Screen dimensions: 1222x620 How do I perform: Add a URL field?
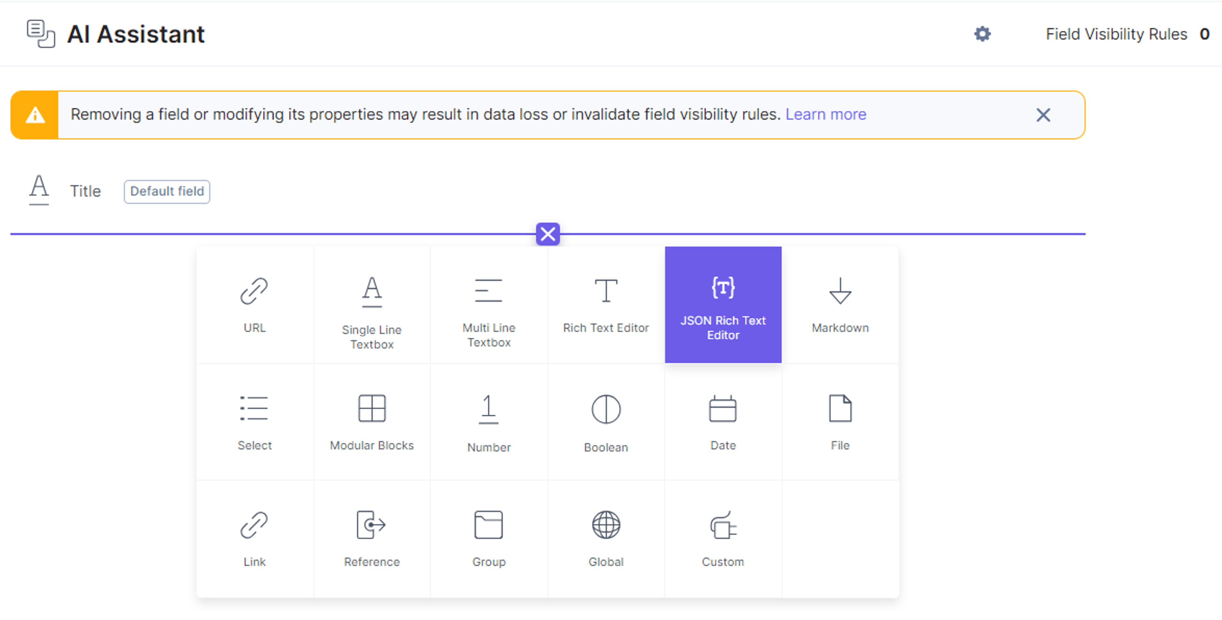click(x=255, y=304)
